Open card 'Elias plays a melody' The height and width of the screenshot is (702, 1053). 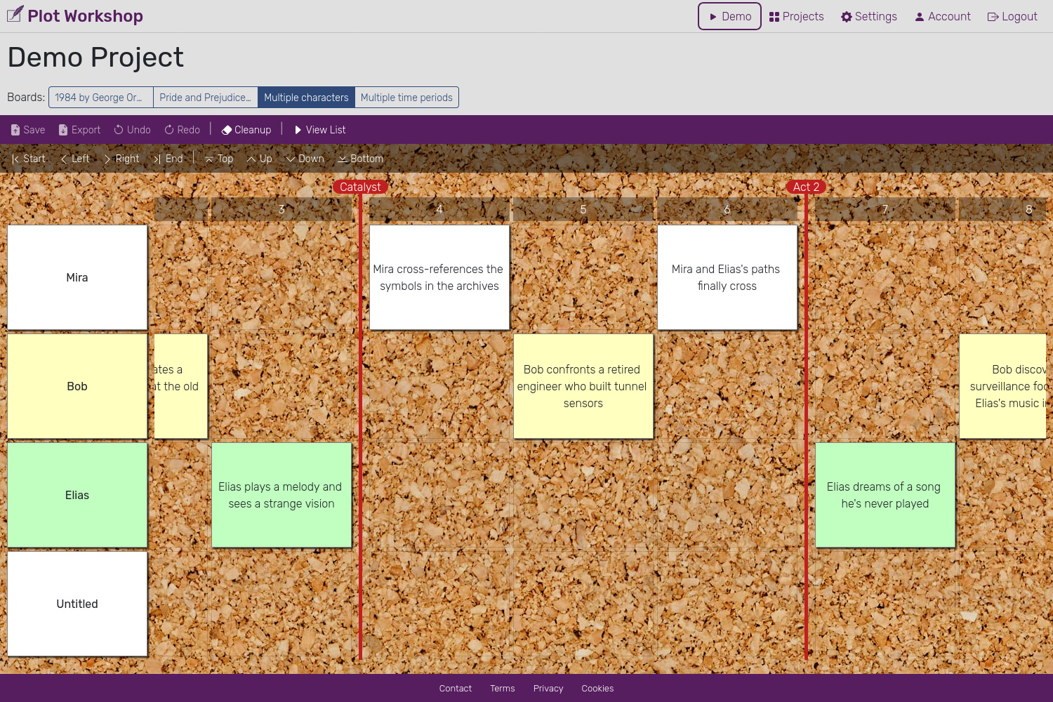282,495
